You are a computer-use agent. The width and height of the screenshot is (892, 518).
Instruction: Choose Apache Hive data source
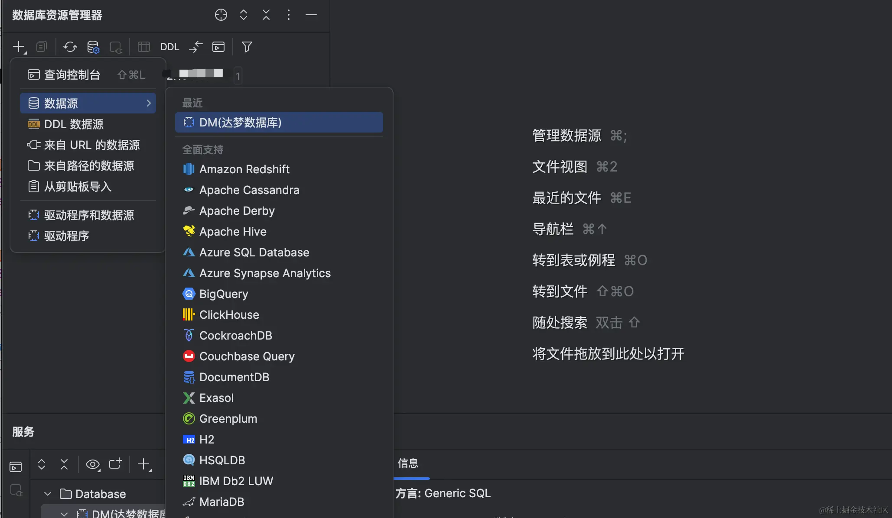click(279, 232)
